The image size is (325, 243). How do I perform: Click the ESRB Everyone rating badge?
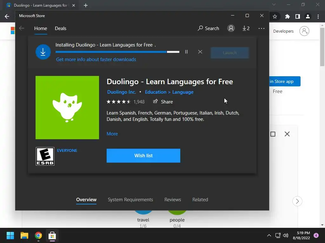coord(45,156)
